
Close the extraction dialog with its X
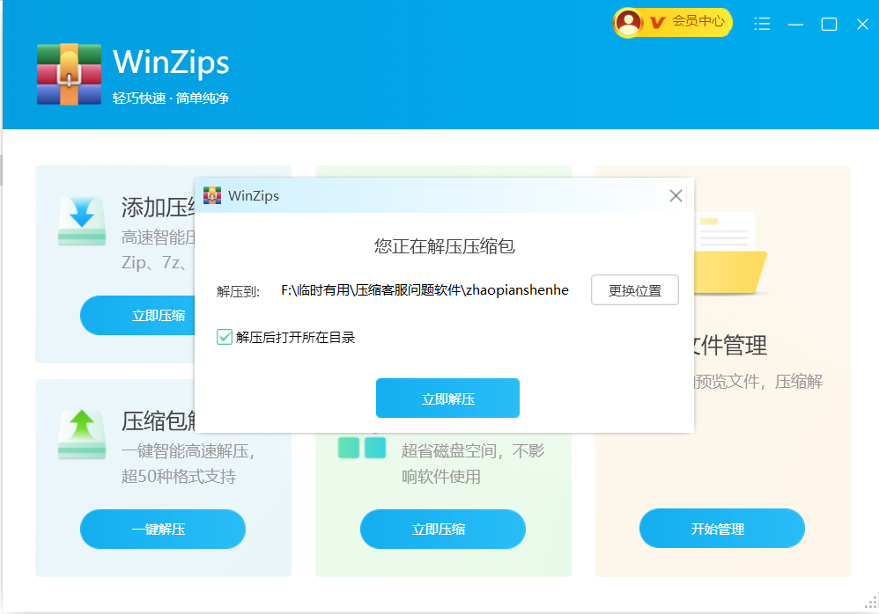coord(676,195)
